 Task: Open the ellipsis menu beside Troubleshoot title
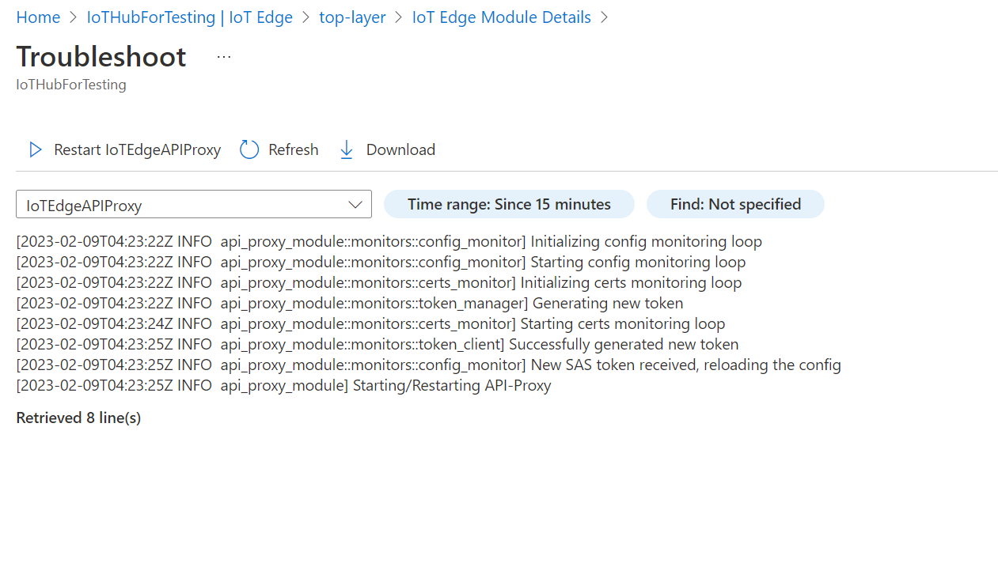[223, 55]
